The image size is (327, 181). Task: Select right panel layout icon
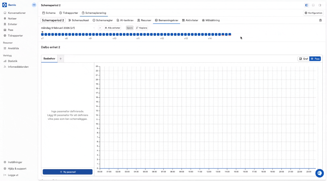(x=320, y=5)
